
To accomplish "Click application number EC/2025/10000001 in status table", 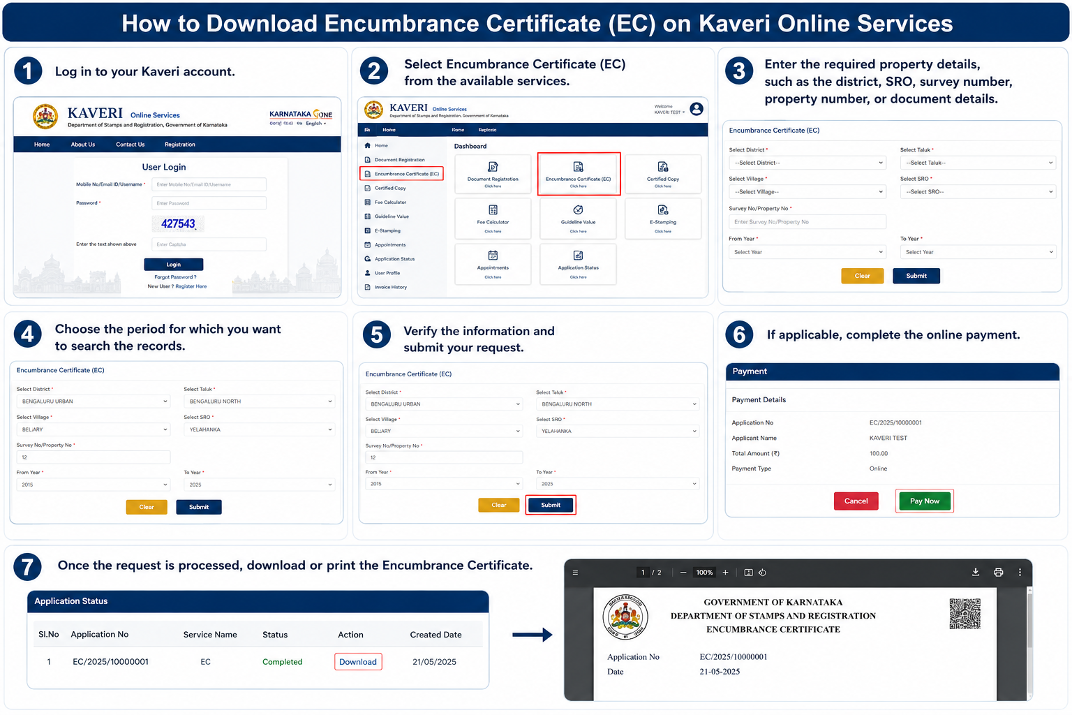I will tap(111, 662).
